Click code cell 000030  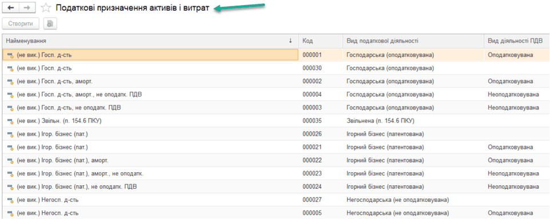tap(312, 68)
